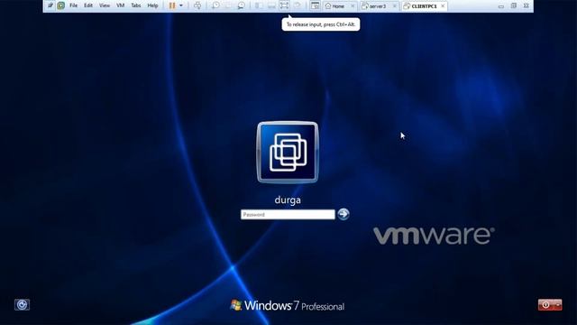This screenshot has width=577, height=325.
Task: Click the red shutdown power button
Action: (545, 305)
